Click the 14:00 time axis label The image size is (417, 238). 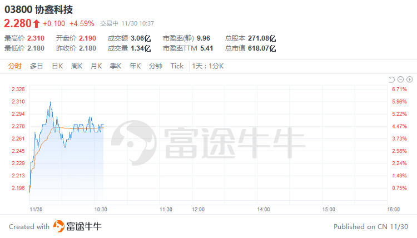[264, 210]
